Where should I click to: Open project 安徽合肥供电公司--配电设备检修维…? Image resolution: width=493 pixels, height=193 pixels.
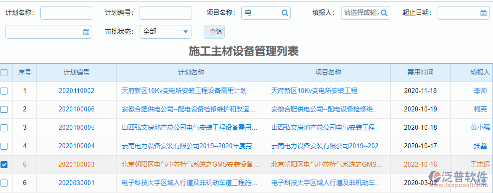(325, 109)
